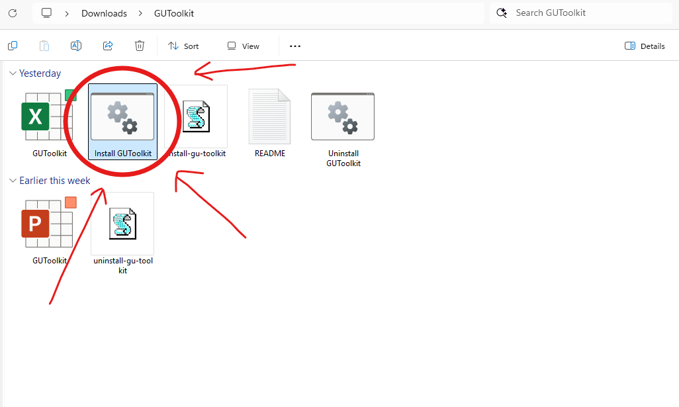Image resolution: width=679 pixels, height=407 pixels.
Task: Go to Downloads in address bar
Action: [104, 13]
